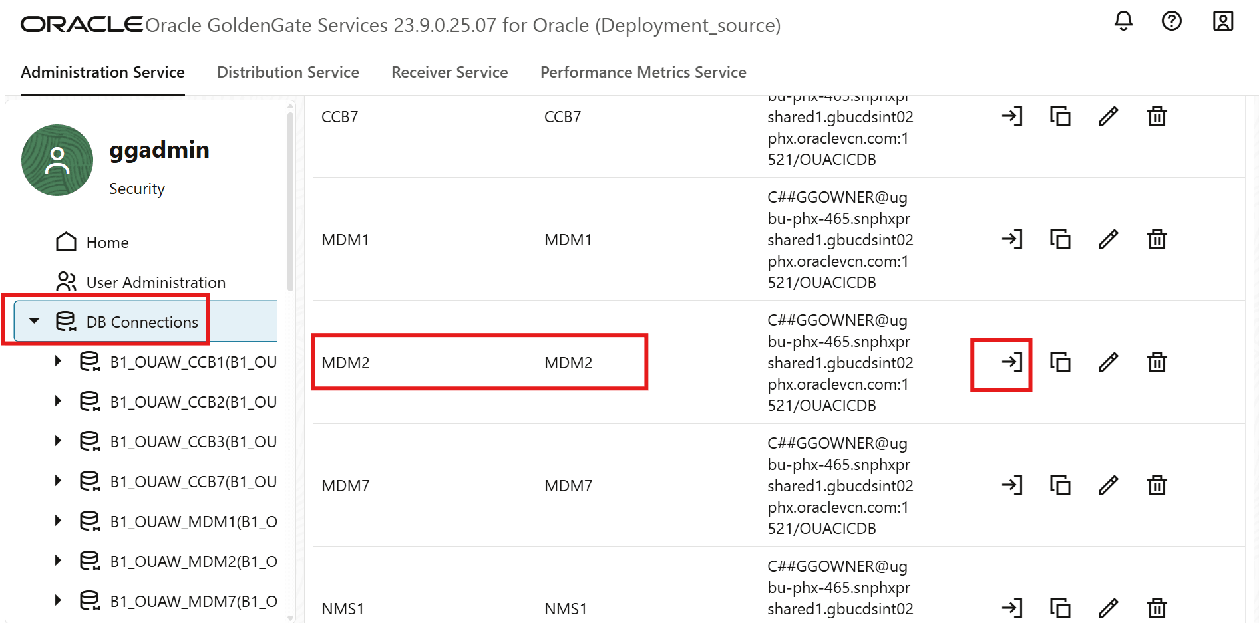Viewport: 1259px width, 623px height.
Task: Switch to the Distribution Service tab
Action: [287, 72]
